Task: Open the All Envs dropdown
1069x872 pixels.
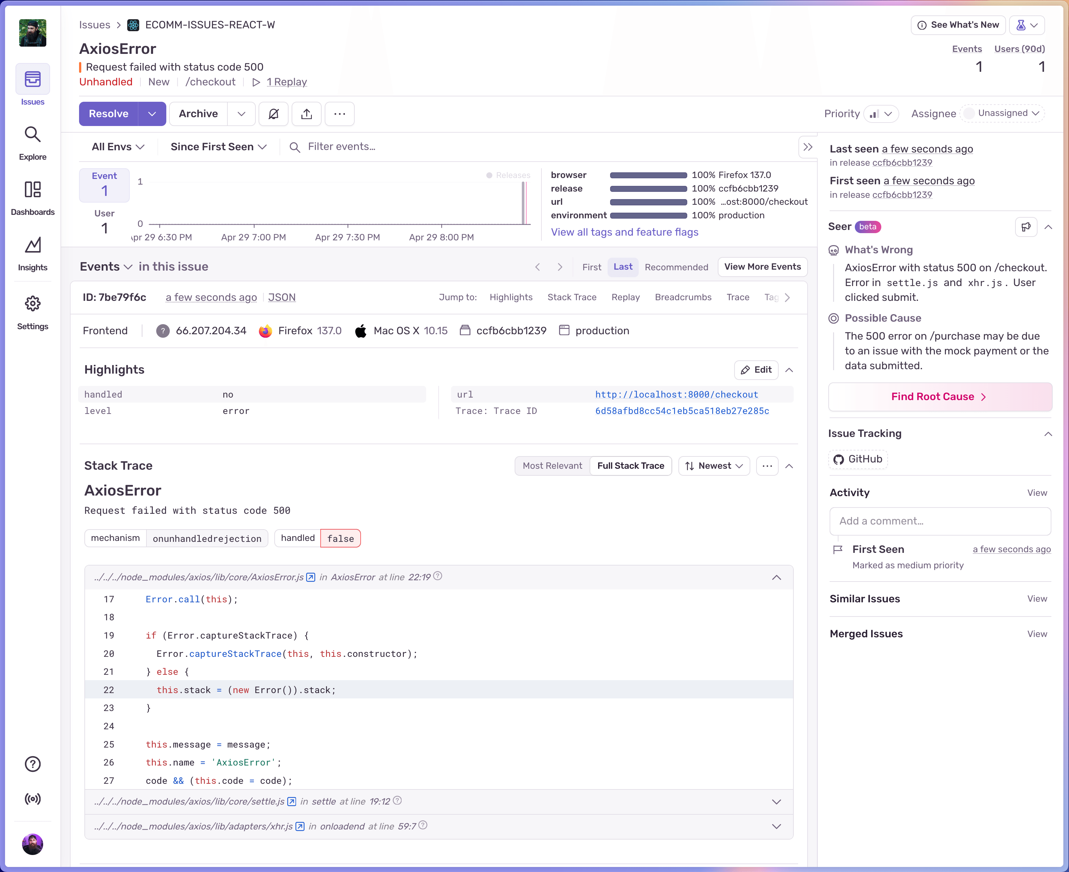Action: (118, 147)
